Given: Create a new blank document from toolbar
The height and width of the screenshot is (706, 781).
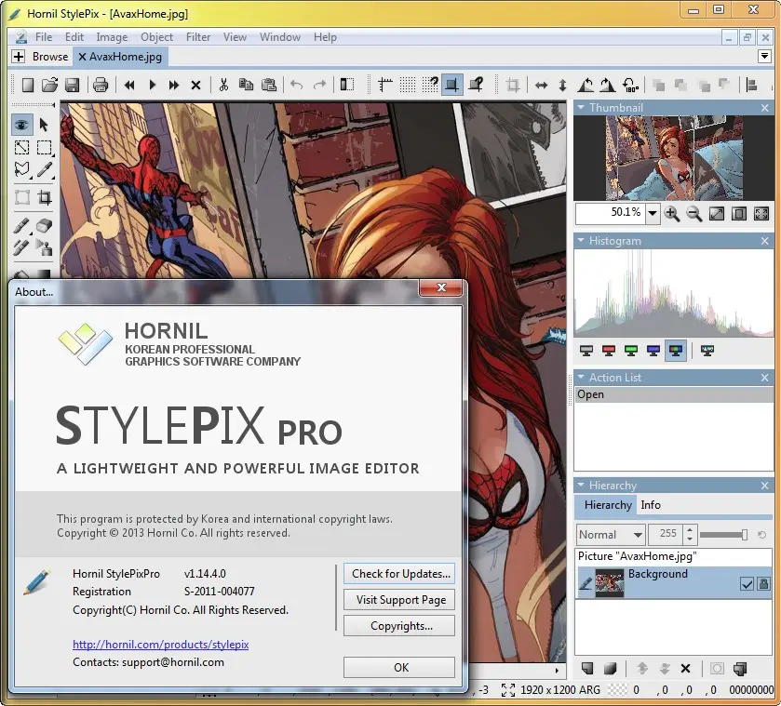Looking at the screenshot, I should pyautogui.click(x=28, y=86).
